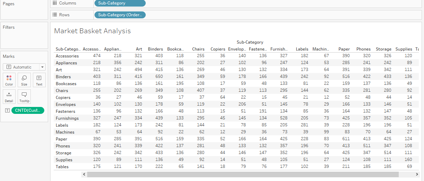Click the Copiers column header
Viewport: 424px width, 181px height.
218,49
